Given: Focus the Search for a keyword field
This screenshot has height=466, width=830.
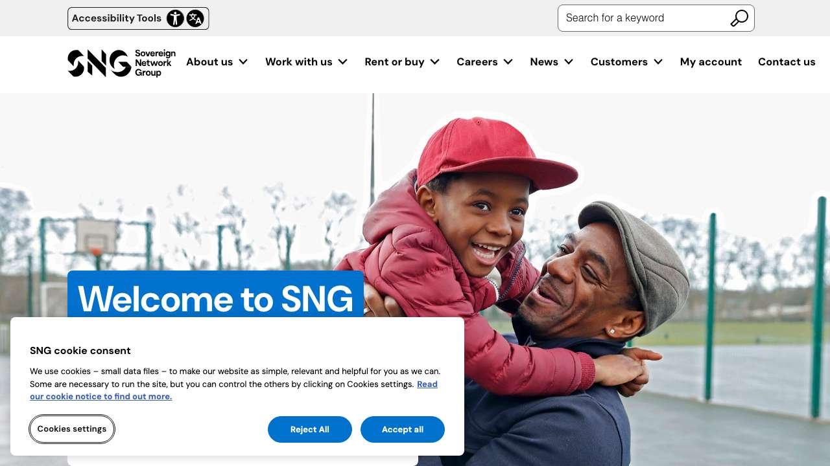Looking at the screenshot, I should click(642, 18).
